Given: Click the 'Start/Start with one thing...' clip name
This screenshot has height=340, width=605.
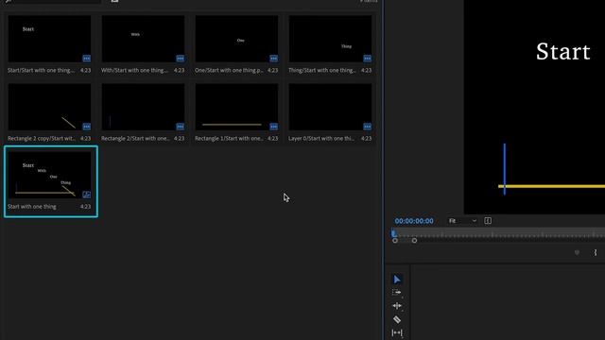Looking at the screenshot, I should point(41,70).
